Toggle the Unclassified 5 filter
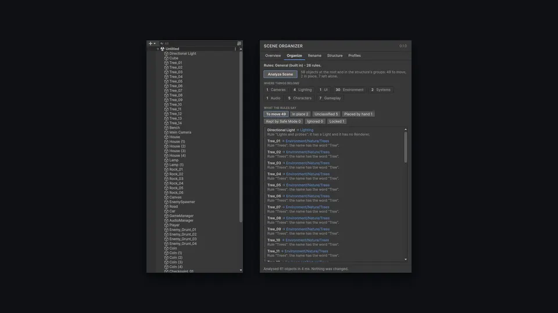The height and width of the screenshot is (313, 558). coord(326,114)
